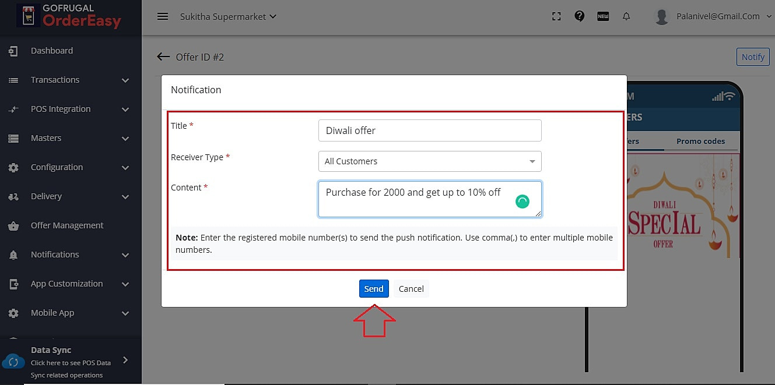Click the back arrow beside Offer ID

click(x=163, y=56)
